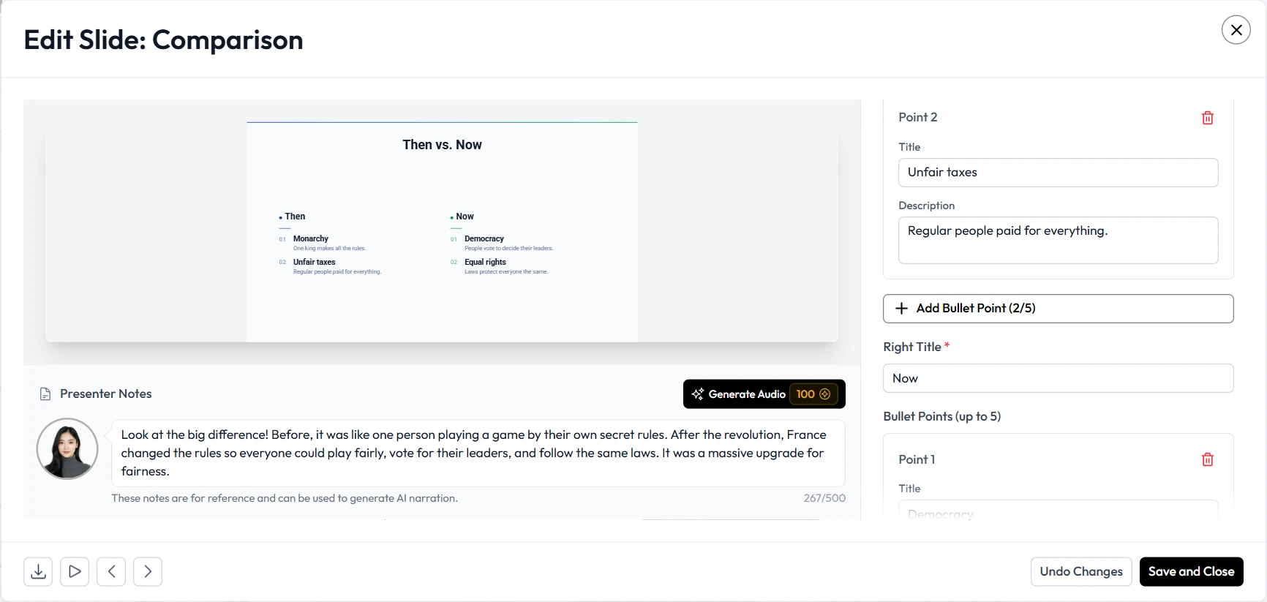Play the slide preview

[75, 571]
